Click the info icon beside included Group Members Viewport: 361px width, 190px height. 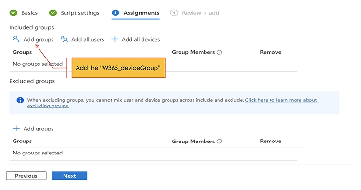(x=219, y=52)
